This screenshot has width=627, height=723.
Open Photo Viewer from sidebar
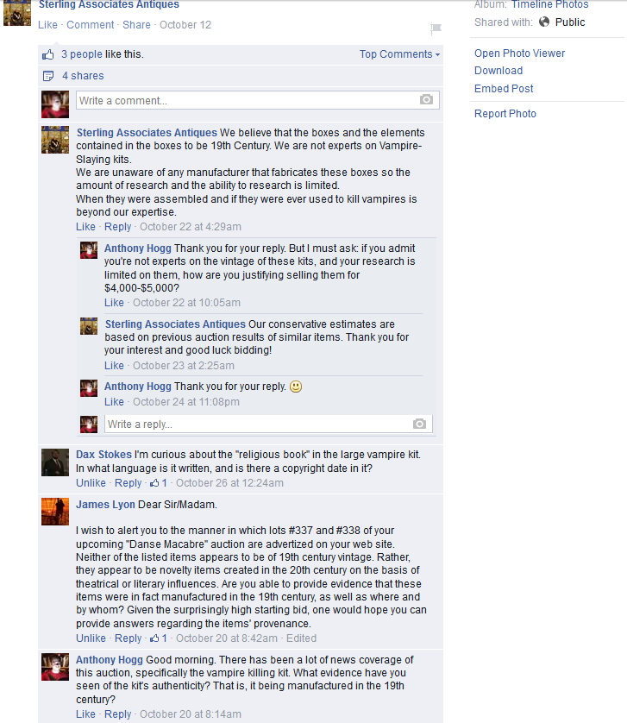519,53
